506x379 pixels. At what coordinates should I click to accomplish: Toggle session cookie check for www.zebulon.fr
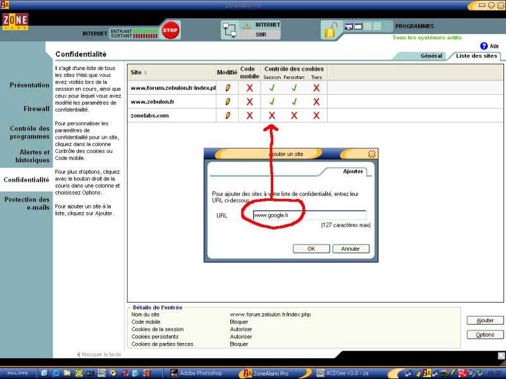click(272, 102)
